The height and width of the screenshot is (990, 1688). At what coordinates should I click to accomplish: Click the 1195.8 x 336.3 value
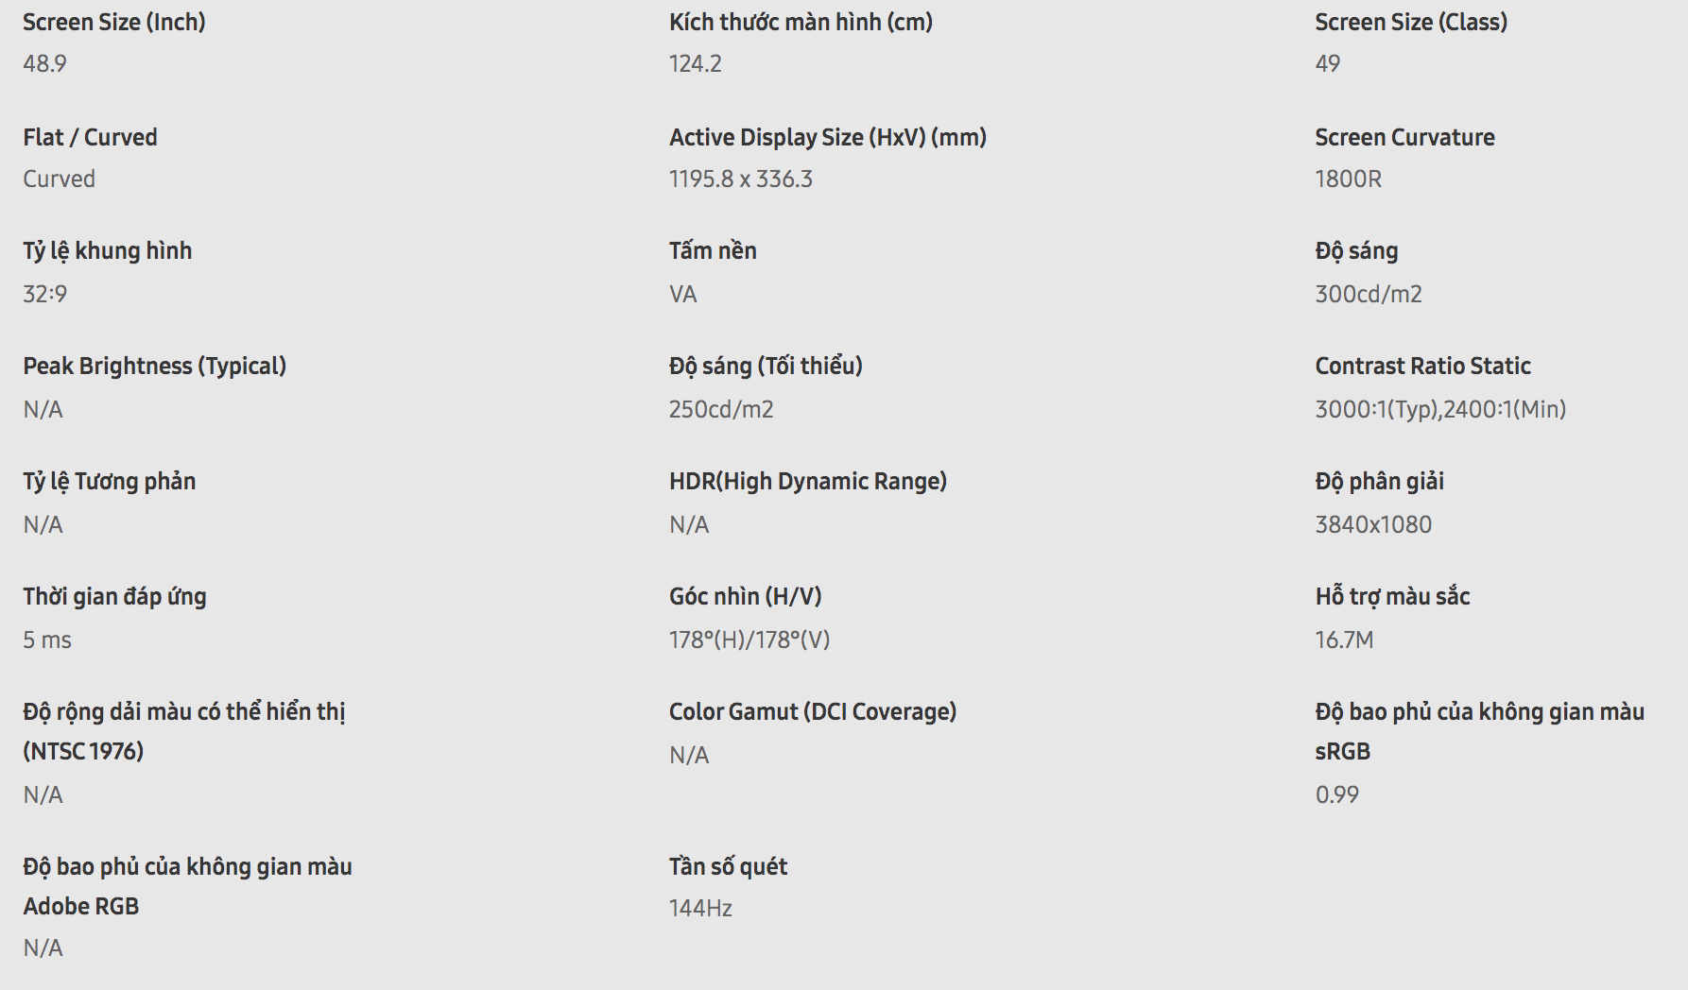pyautogui.click(x=740, y=179)
